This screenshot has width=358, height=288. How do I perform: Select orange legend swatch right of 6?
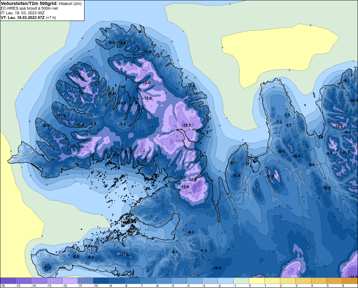click(x=350, y=281)
